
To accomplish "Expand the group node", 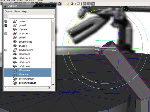I will pos(6,21).
